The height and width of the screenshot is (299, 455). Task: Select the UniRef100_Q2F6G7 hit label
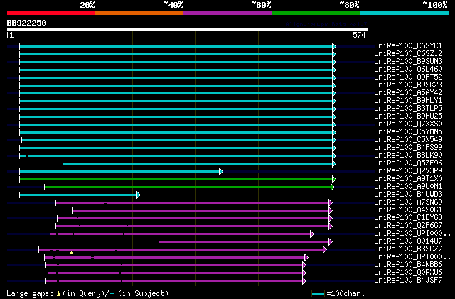pyautogui.click(x=408, y=226)
